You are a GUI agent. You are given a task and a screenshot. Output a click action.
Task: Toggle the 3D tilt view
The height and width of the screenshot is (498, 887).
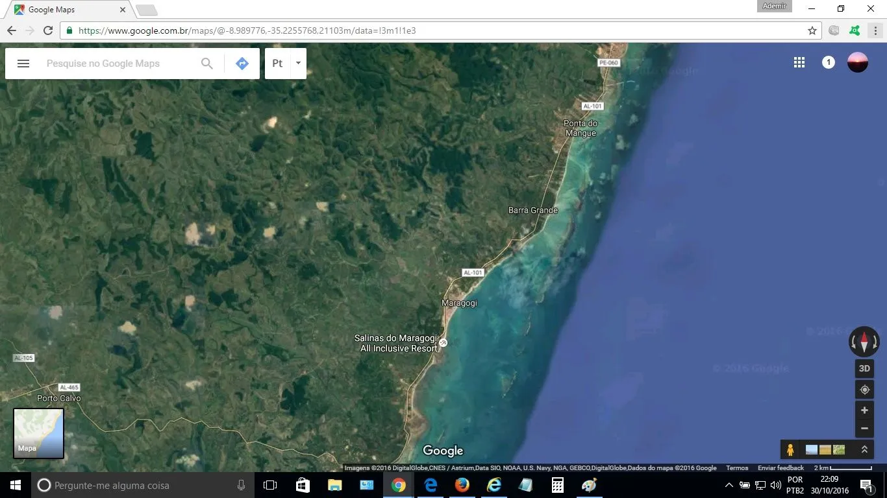(x=864, y=368)
